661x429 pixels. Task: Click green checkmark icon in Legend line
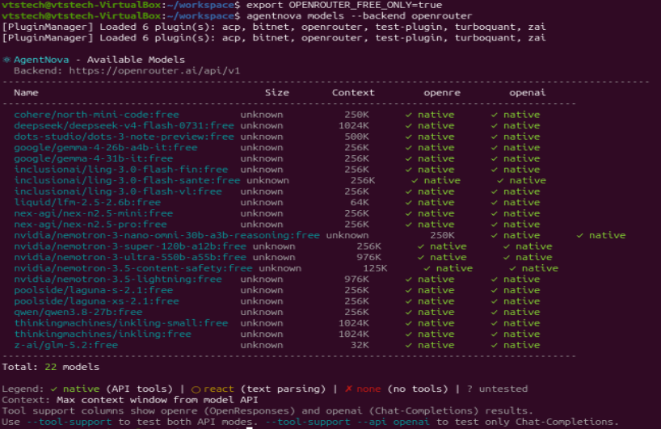pyautogui.click(x=53, y=389)
